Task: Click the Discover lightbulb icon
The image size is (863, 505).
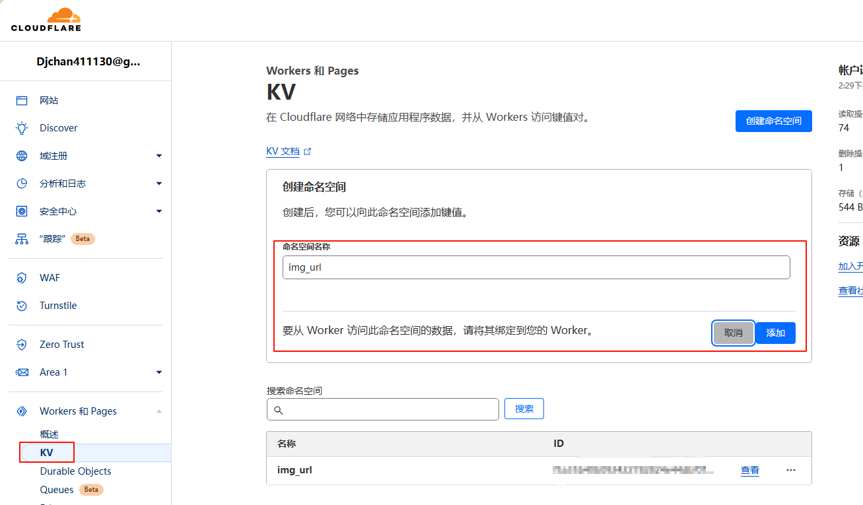Action: pyautogui.click(x=22, y=128)
